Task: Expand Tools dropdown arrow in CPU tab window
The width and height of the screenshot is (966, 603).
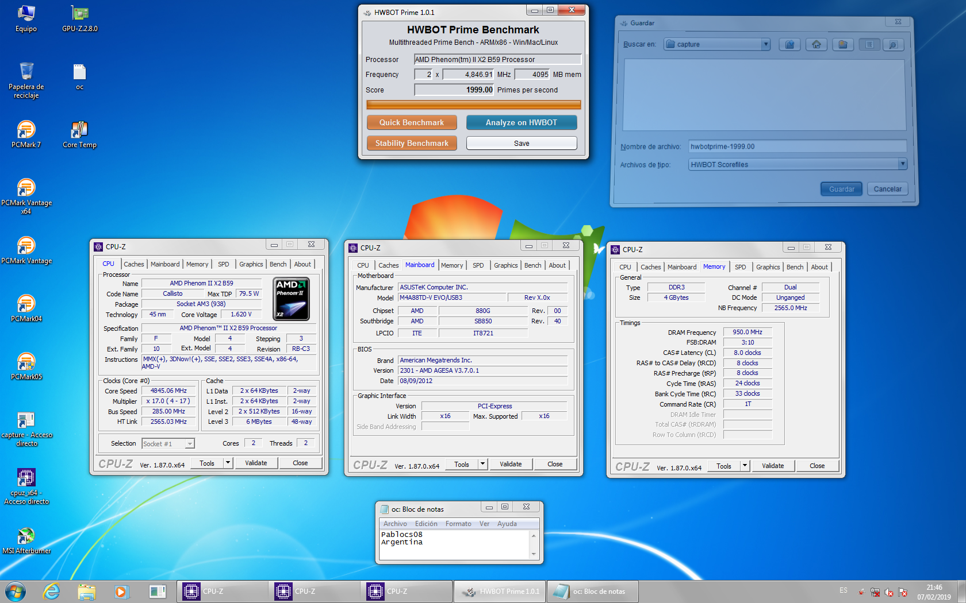Action: tap(228, 463)
